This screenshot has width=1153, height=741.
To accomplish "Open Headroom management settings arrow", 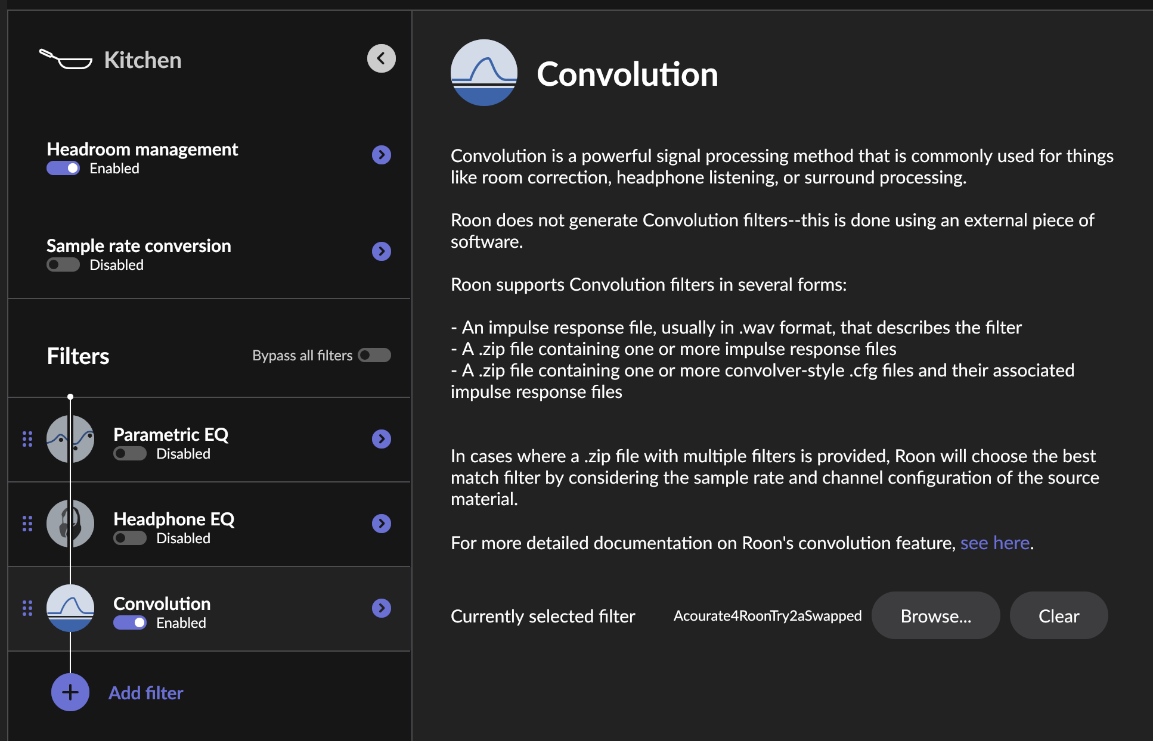I will 382,155.
